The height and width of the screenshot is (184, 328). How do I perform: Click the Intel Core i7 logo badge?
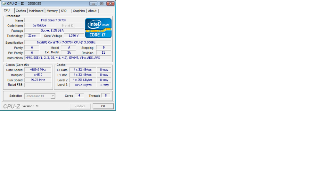[x=98, y=28]
